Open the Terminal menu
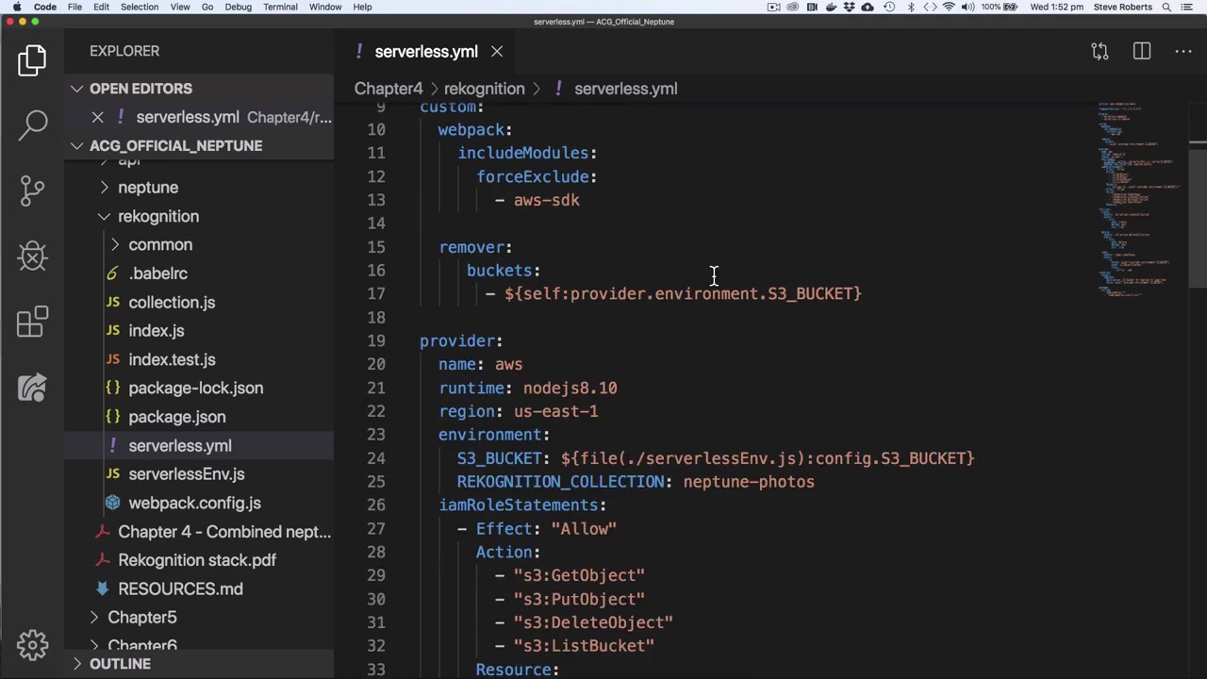1207x679 pixels. pos(280,7)
